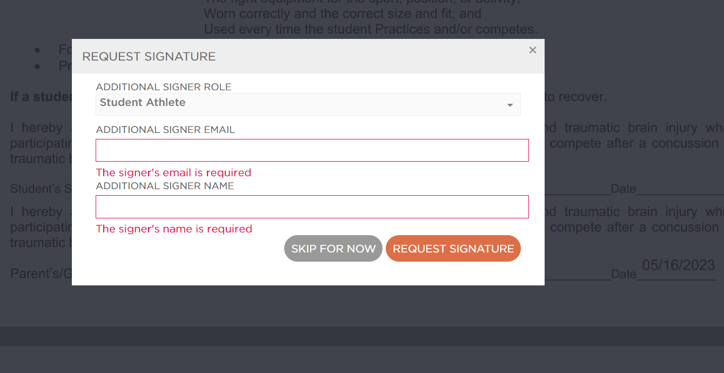Click the signer's email is required error
The height and width of the screenshot is (373, 724).
[173, 173]
